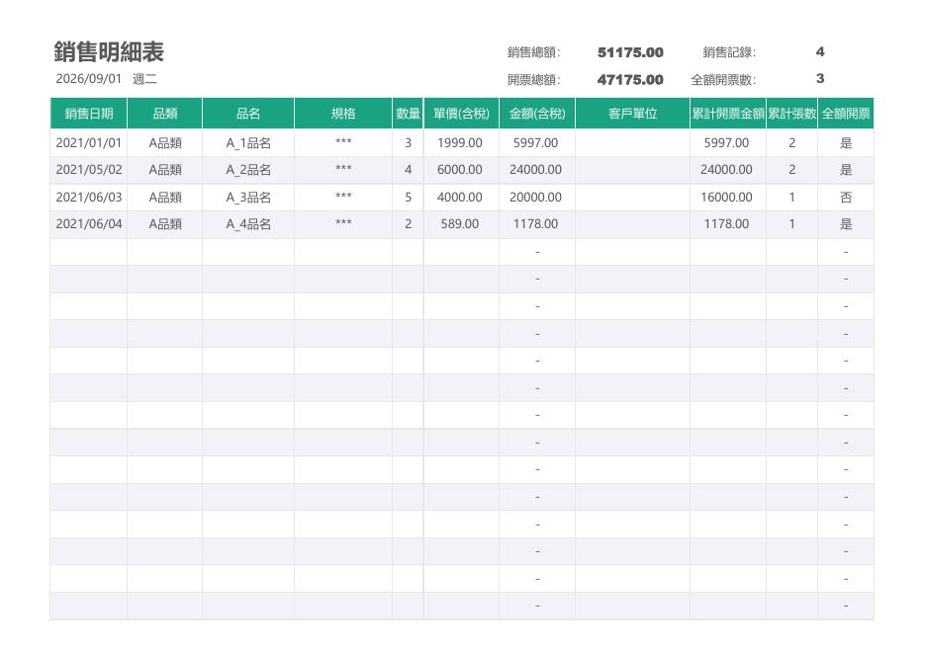
Task: Click the unit price cell 589.00
Action: 460,224
